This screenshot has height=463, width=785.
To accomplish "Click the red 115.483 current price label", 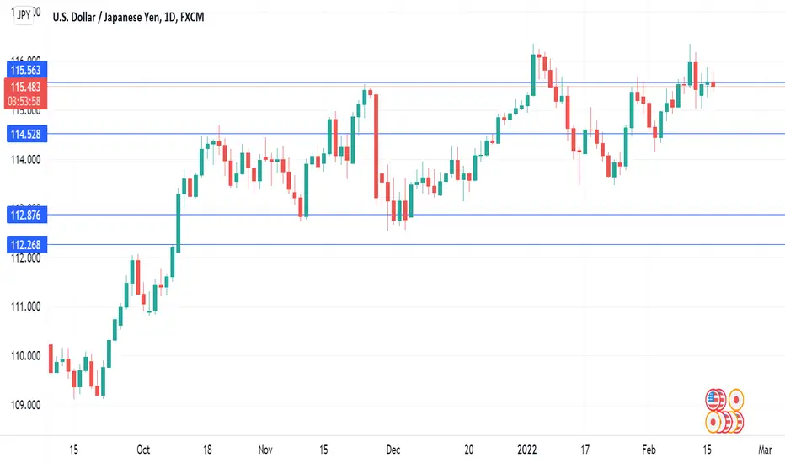I will pyautogui.click(x=25, y=87).
